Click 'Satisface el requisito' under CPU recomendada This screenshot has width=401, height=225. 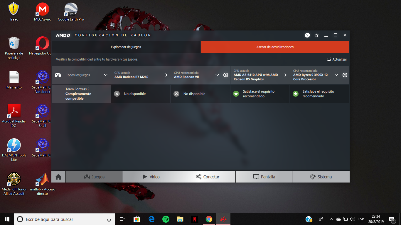[x=318, y=94]
